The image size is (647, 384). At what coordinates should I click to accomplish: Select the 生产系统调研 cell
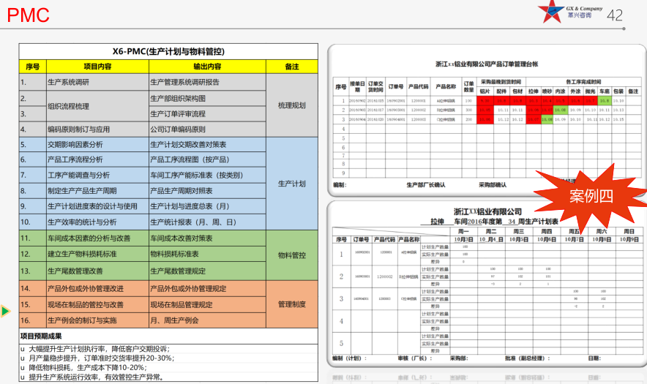(97, 82)
